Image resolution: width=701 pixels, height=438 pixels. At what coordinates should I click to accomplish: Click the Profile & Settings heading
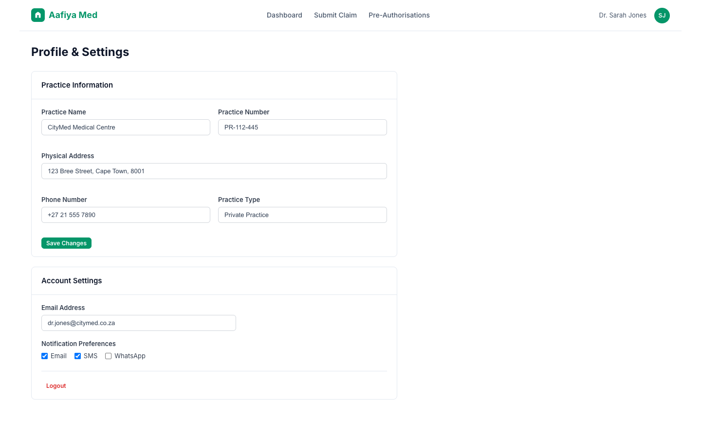pos(80,52)
